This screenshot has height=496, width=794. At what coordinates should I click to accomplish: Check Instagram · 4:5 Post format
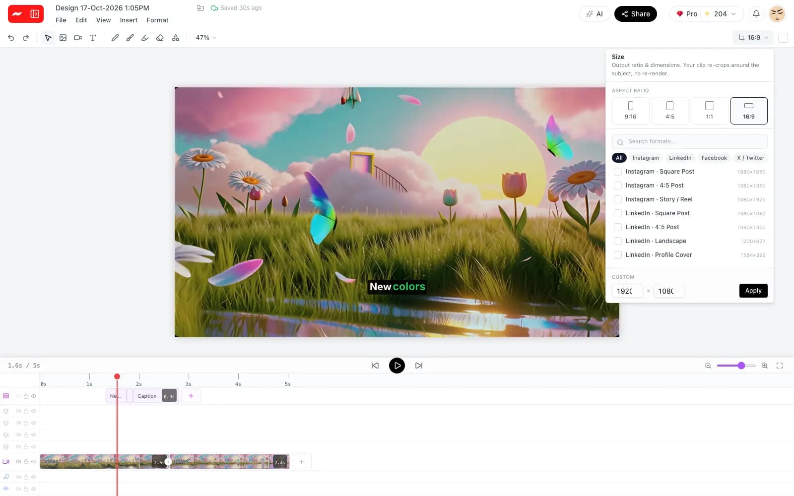coord(618,186)
